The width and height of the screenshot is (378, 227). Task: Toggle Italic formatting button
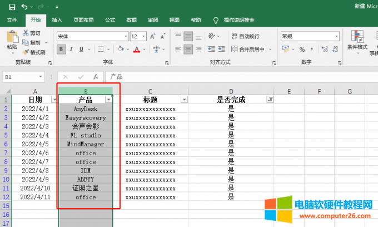click(x=71, y=49)
